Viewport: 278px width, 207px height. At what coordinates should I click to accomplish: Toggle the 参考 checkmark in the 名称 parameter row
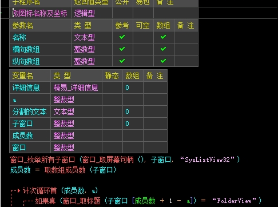point(122,37)
